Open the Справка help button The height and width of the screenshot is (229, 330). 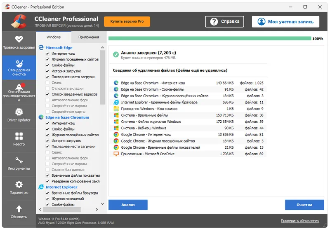224,21
